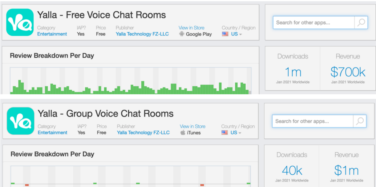Open US country dropdown in Group Voice panel
This screenshot has width=376, height=187.
[236, 133]
